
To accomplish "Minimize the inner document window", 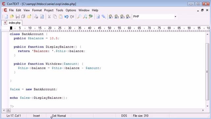I will 198,10.
